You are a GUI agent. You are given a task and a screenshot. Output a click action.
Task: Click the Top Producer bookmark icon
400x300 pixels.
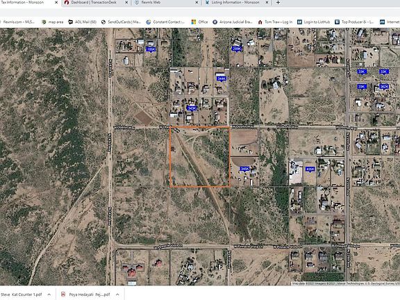pos(337,22)
